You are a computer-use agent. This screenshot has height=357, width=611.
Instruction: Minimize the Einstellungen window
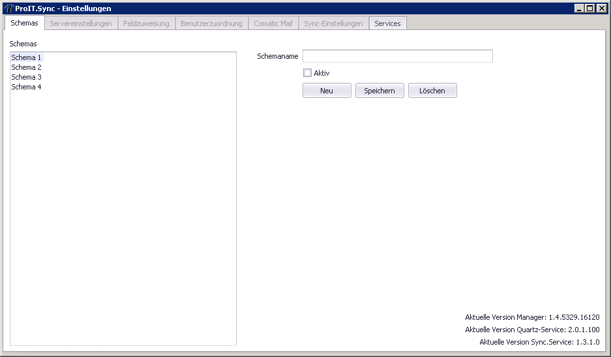(580, 8)
